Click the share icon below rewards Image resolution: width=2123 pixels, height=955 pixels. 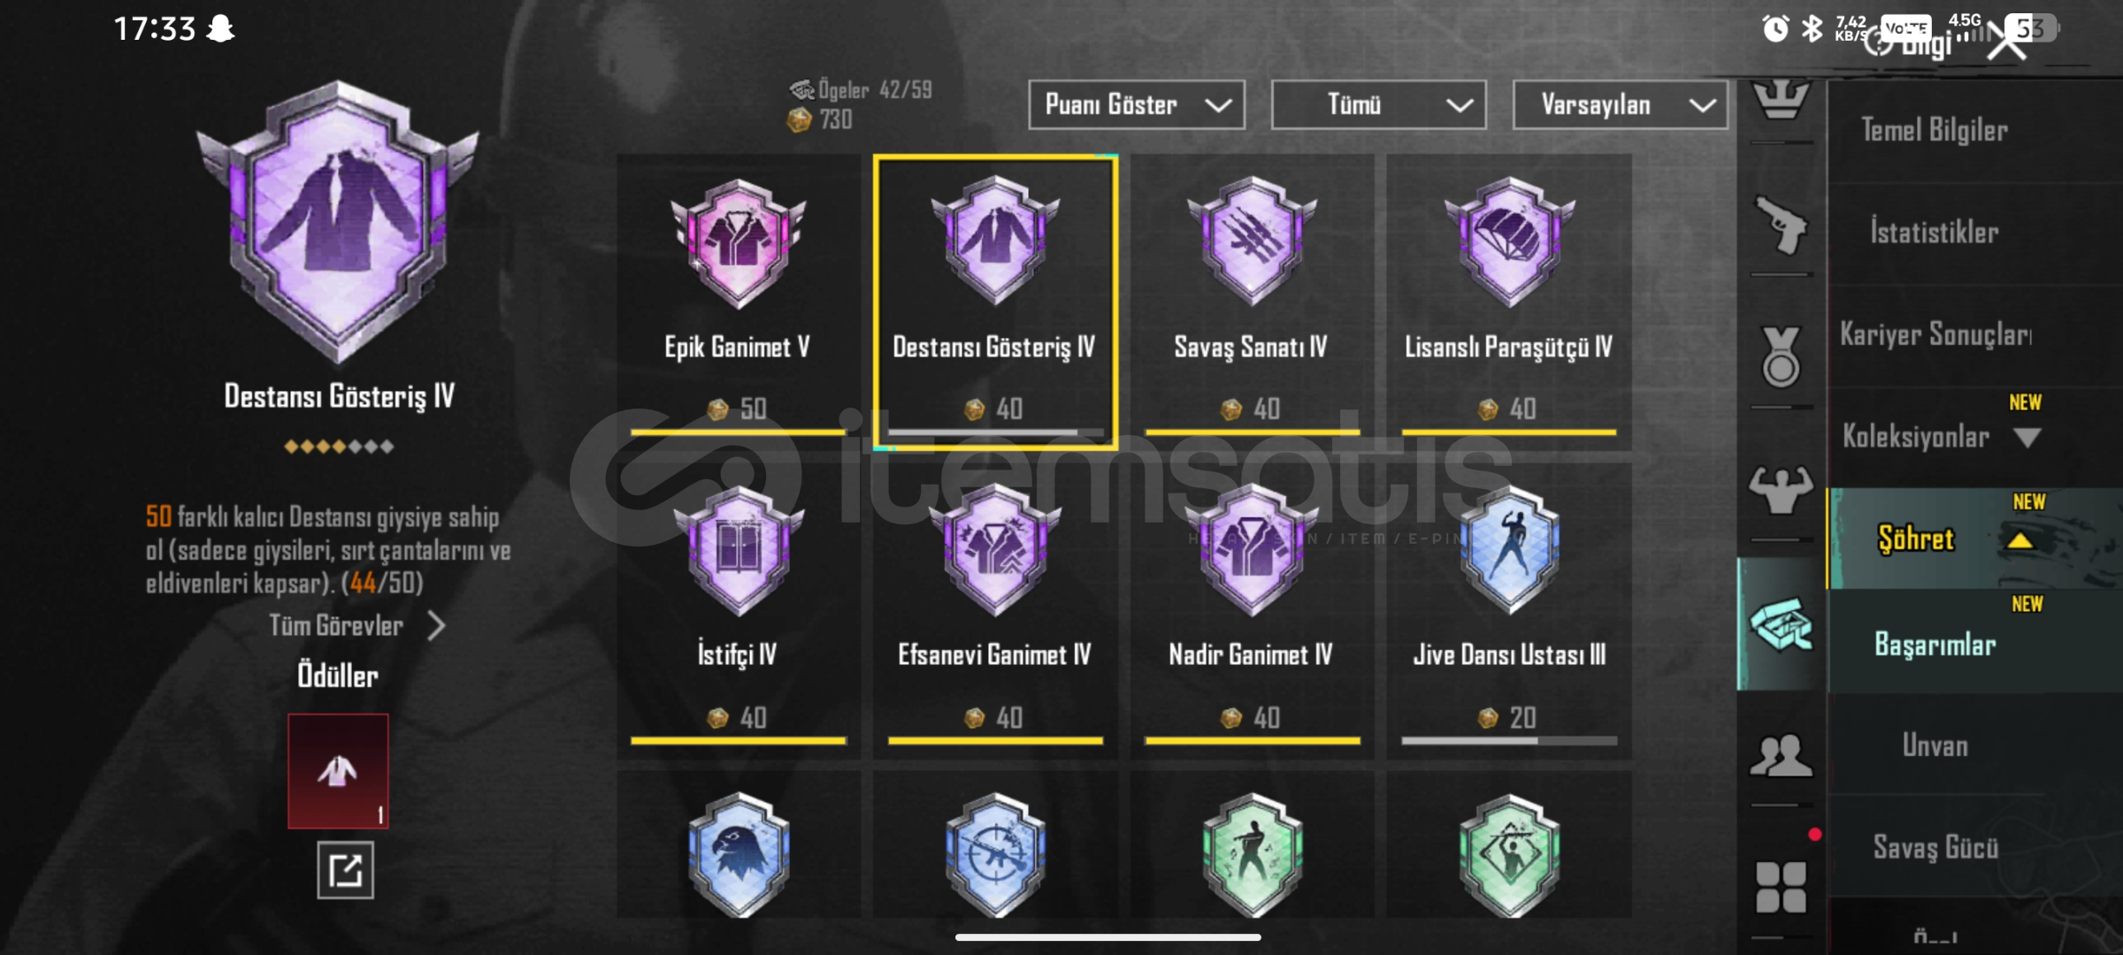(345, 871)
